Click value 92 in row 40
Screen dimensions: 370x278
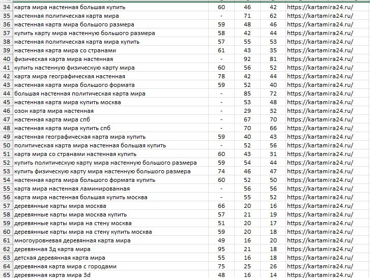pyautogui.click(x=247, y=59)
